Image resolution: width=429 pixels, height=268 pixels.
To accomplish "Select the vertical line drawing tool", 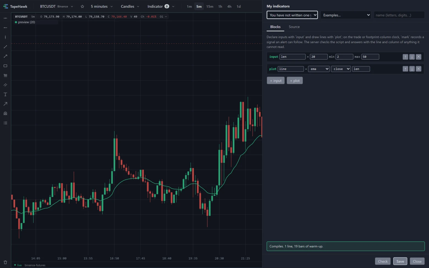I will (x=5, y=37).
